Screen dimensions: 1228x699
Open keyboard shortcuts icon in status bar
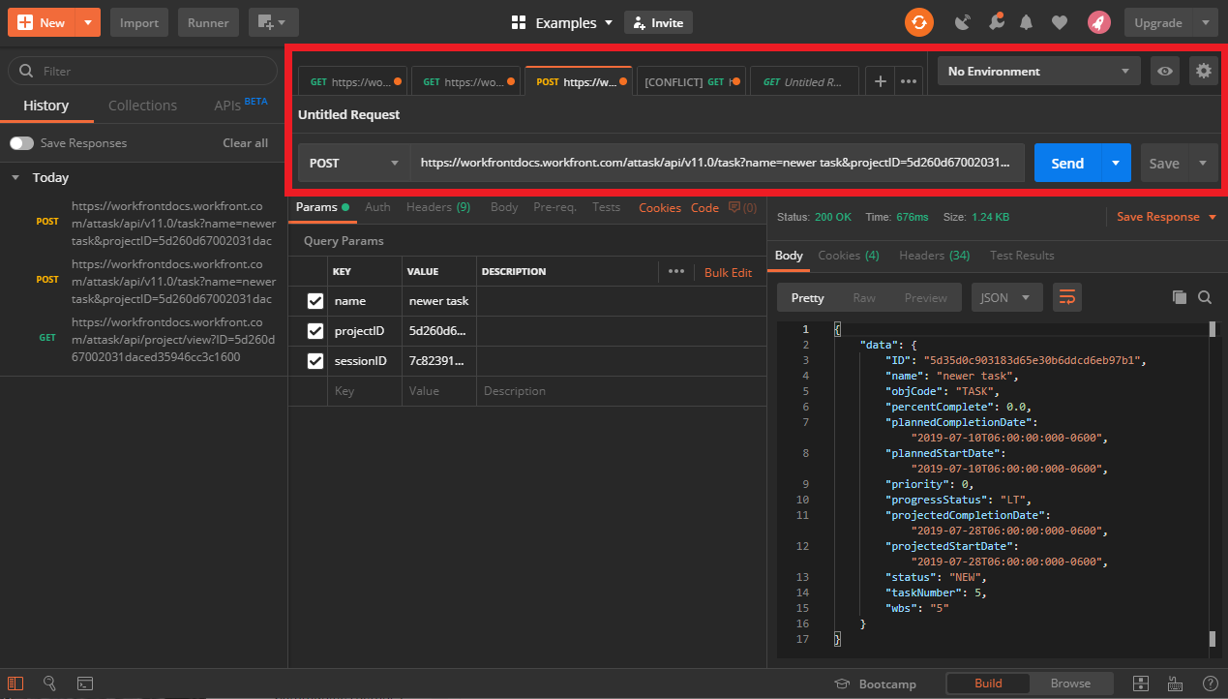click(1176, 684)
